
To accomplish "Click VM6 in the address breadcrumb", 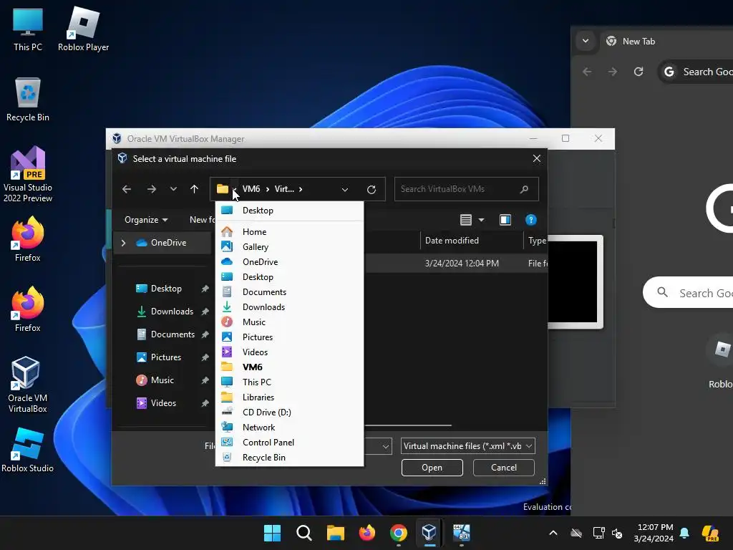I will pyautogui.click(x=251, y=189).
